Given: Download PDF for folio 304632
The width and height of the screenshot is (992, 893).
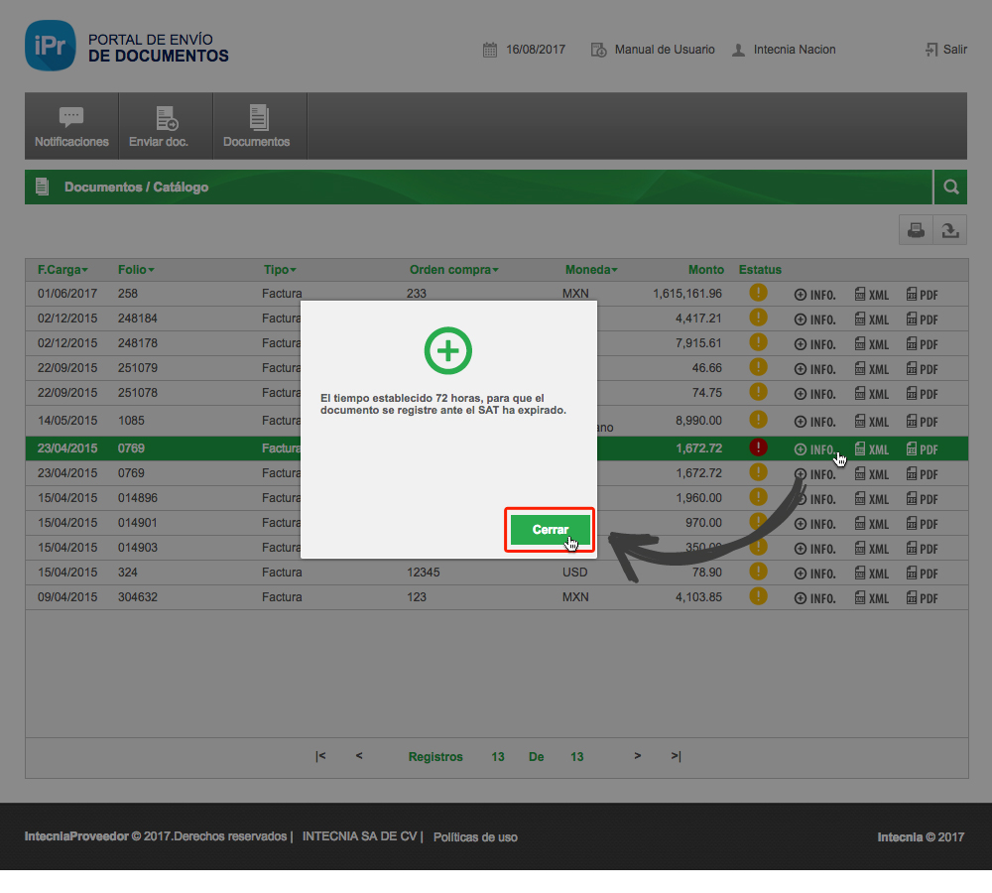Looking at the screenshot, I should click(922, 598).
